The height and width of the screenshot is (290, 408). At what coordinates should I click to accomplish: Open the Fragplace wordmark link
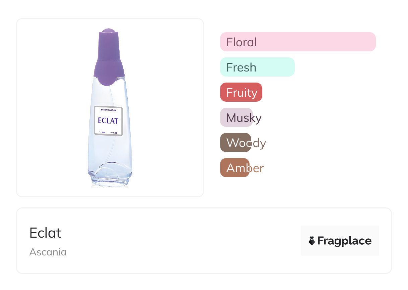coord(344,241)
